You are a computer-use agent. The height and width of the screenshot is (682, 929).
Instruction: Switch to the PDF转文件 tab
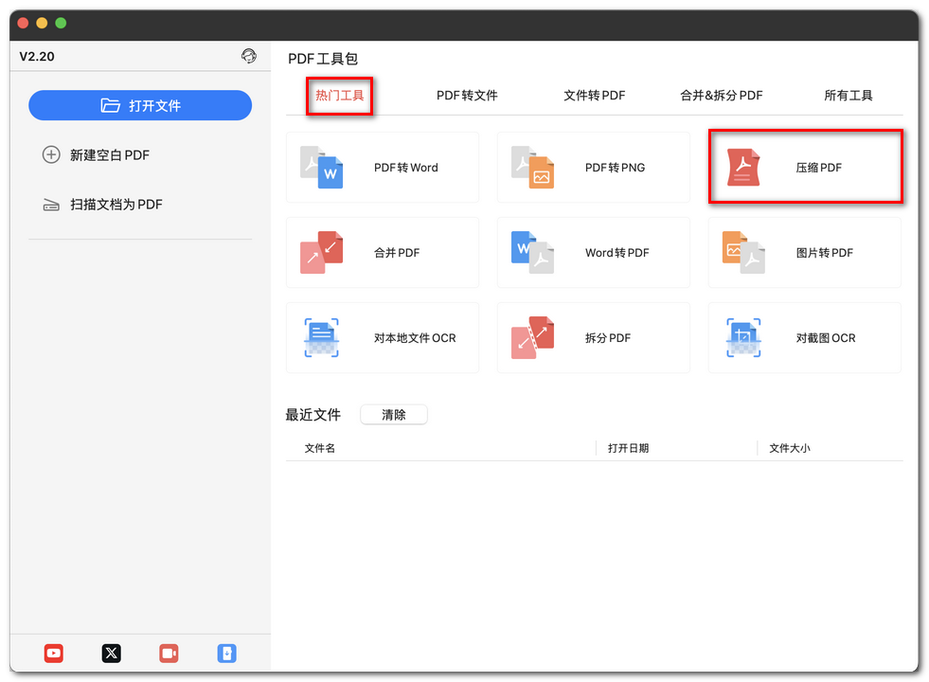coord(467,95)
